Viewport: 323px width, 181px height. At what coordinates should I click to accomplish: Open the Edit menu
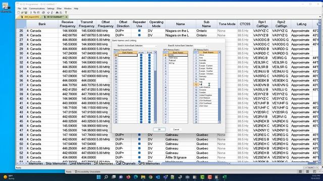click(25, 9)
